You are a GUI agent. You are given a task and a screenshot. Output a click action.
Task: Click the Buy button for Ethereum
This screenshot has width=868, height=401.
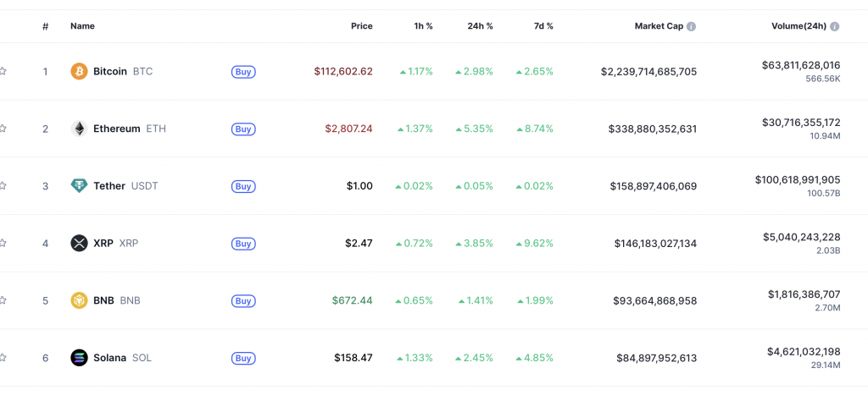point(243,129)
